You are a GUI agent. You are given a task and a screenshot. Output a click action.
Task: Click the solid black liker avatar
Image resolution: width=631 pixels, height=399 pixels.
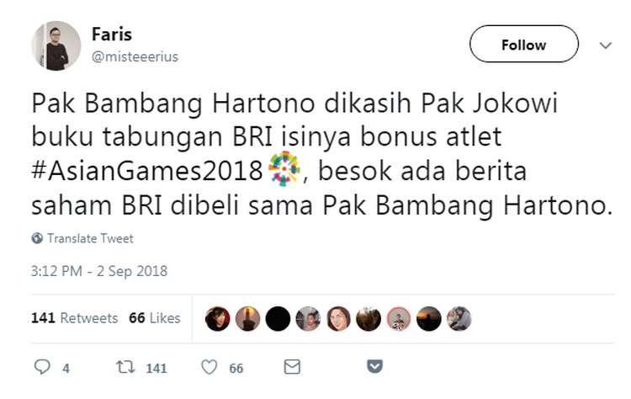click(278, 319)
